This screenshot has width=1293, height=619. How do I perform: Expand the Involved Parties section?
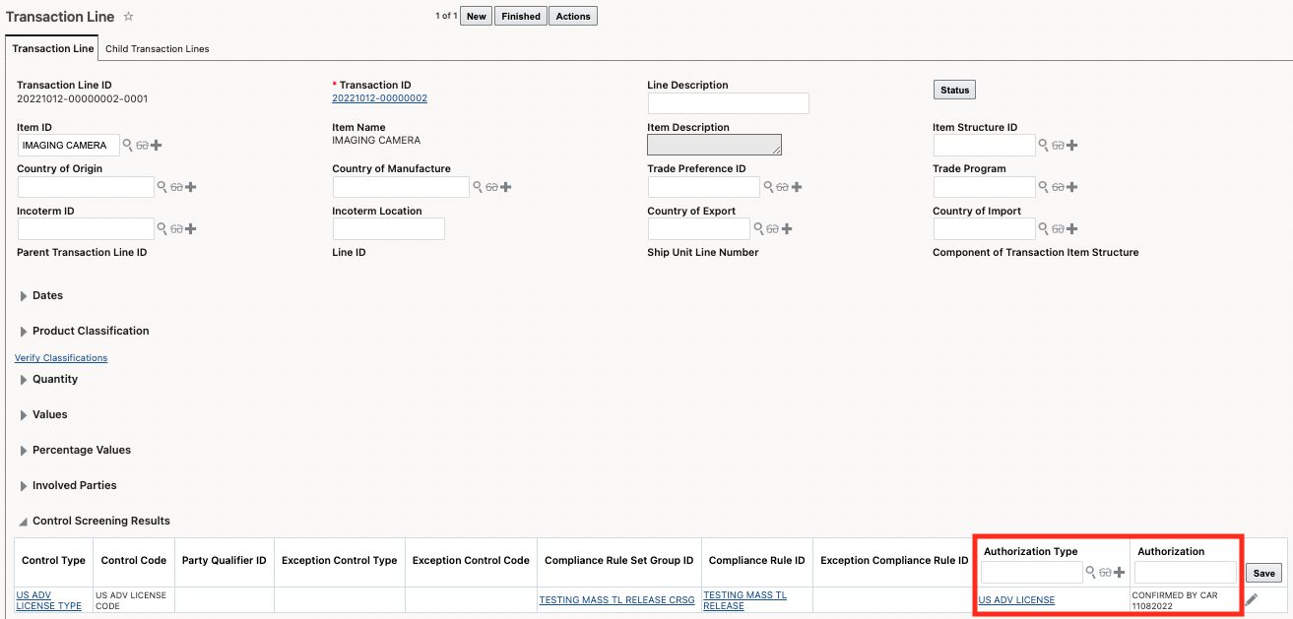[24, 486]
